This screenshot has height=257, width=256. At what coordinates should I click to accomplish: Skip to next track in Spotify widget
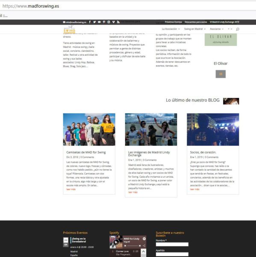click(x=140, y=245)
